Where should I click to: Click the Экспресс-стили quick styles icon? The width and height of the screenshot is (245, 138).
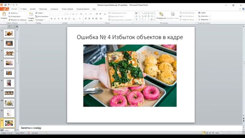click(173, 14)
